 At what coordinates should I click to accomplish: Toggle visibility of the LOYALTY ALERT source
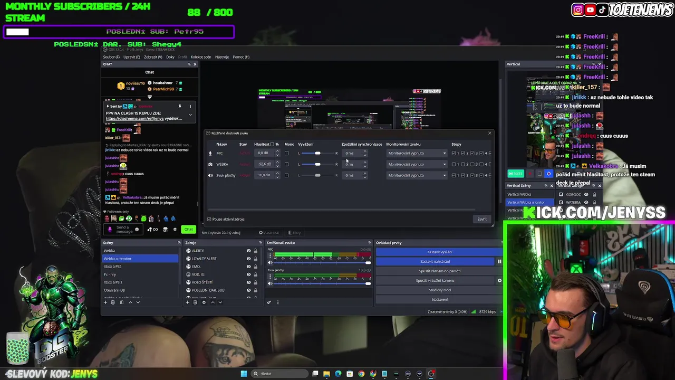click(248, 259)
